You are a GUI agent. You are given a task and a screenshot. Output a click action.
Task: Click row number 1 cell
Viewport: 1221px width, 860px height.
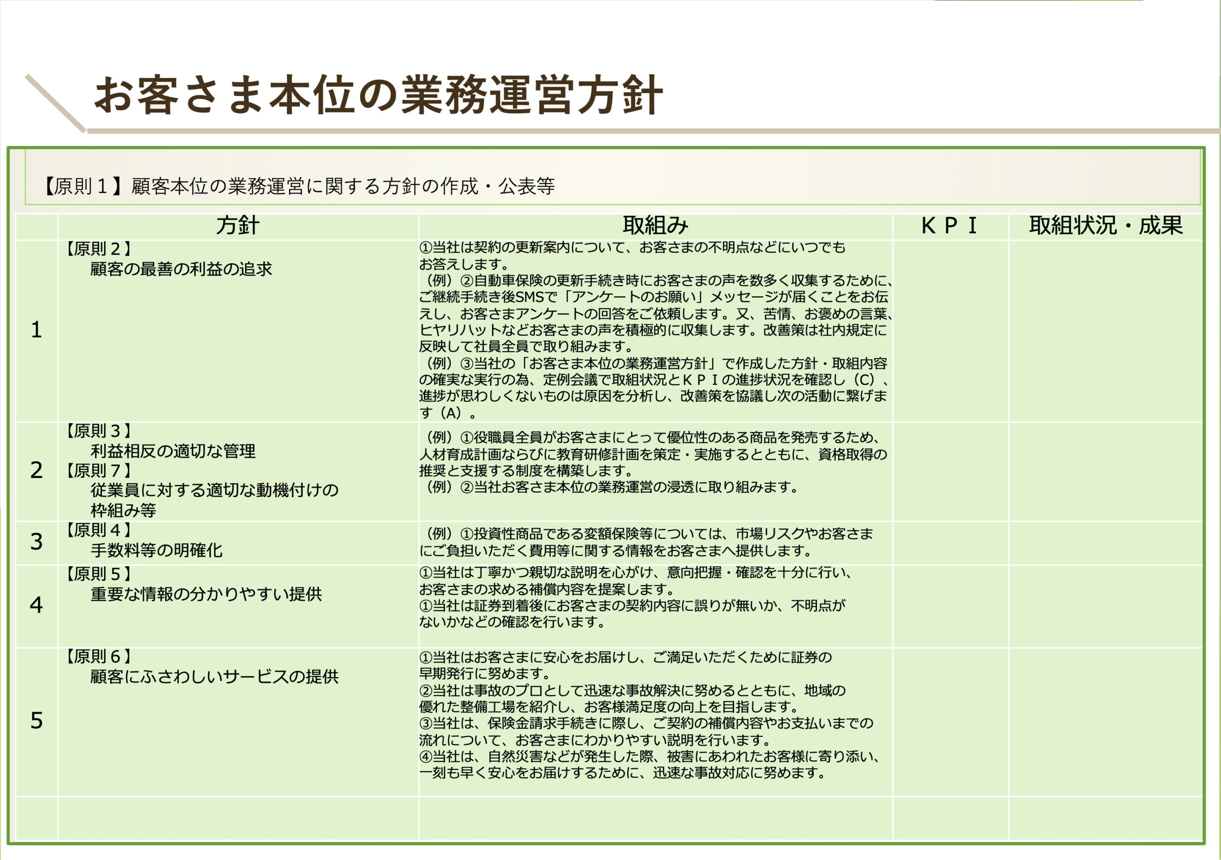click(x=36, y=330)
